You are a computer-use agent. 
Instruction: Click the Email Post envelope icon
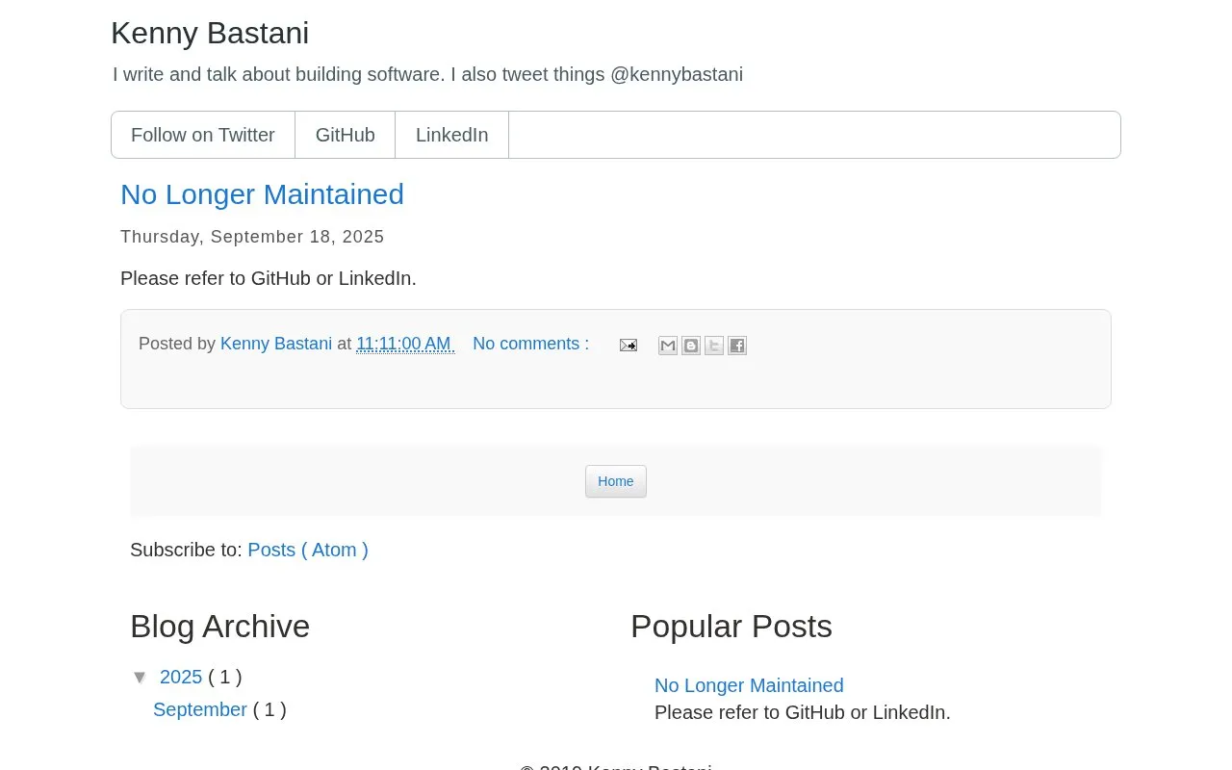(x=628, y=345)
